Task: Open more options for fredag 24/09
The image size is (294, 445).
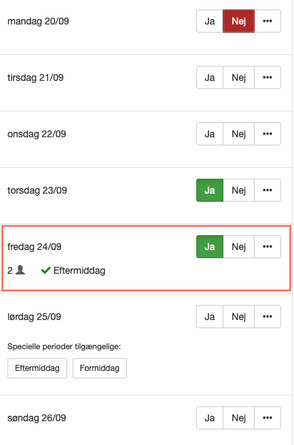Action: 268,247
